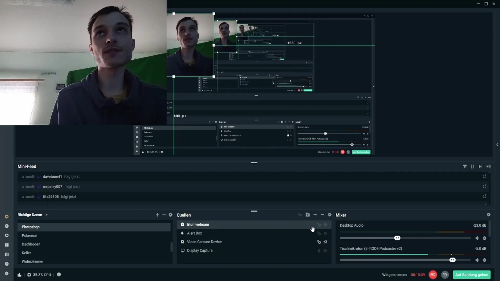Select the large webcam image in preview
Viewport: 500px width, 281px height.
coord(83,62)
